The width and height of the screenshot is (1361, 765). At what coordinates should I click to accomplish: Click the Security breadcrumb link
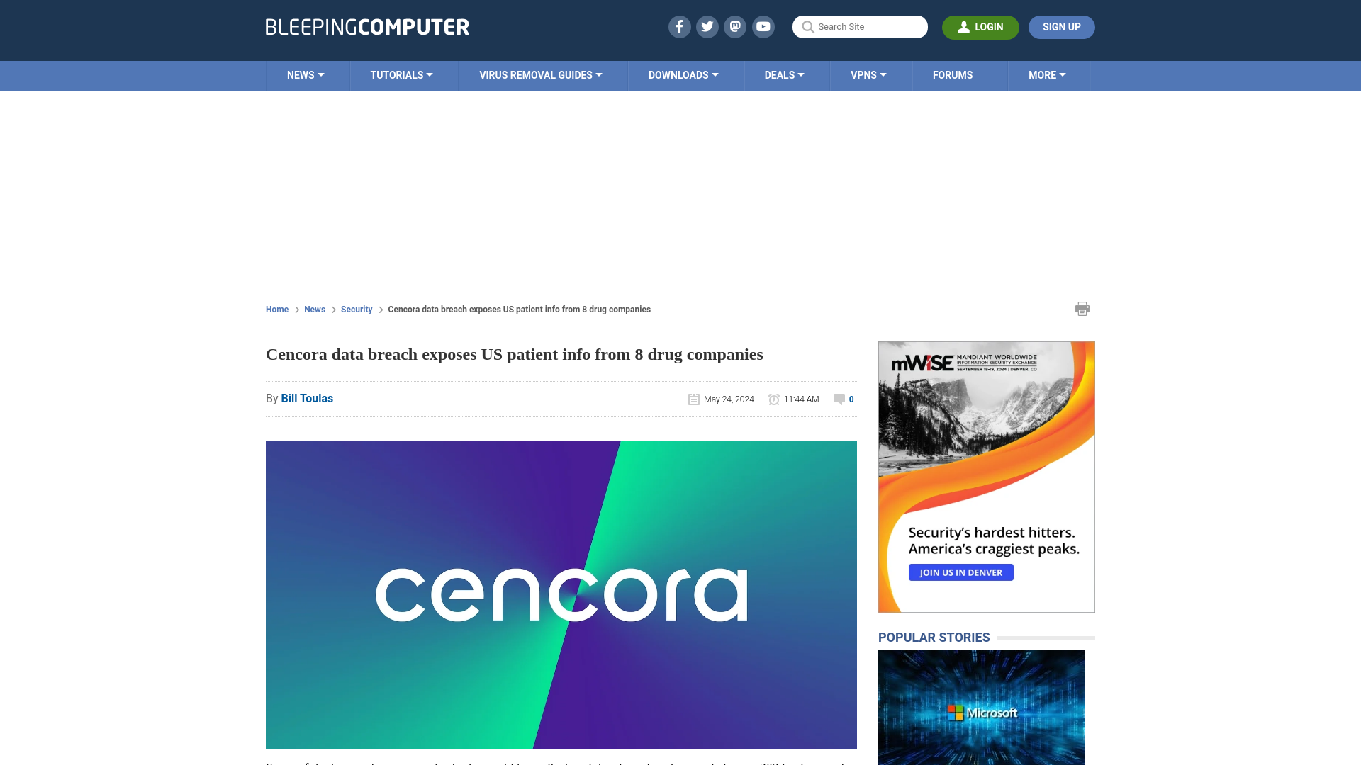click(x=356, y=309)
